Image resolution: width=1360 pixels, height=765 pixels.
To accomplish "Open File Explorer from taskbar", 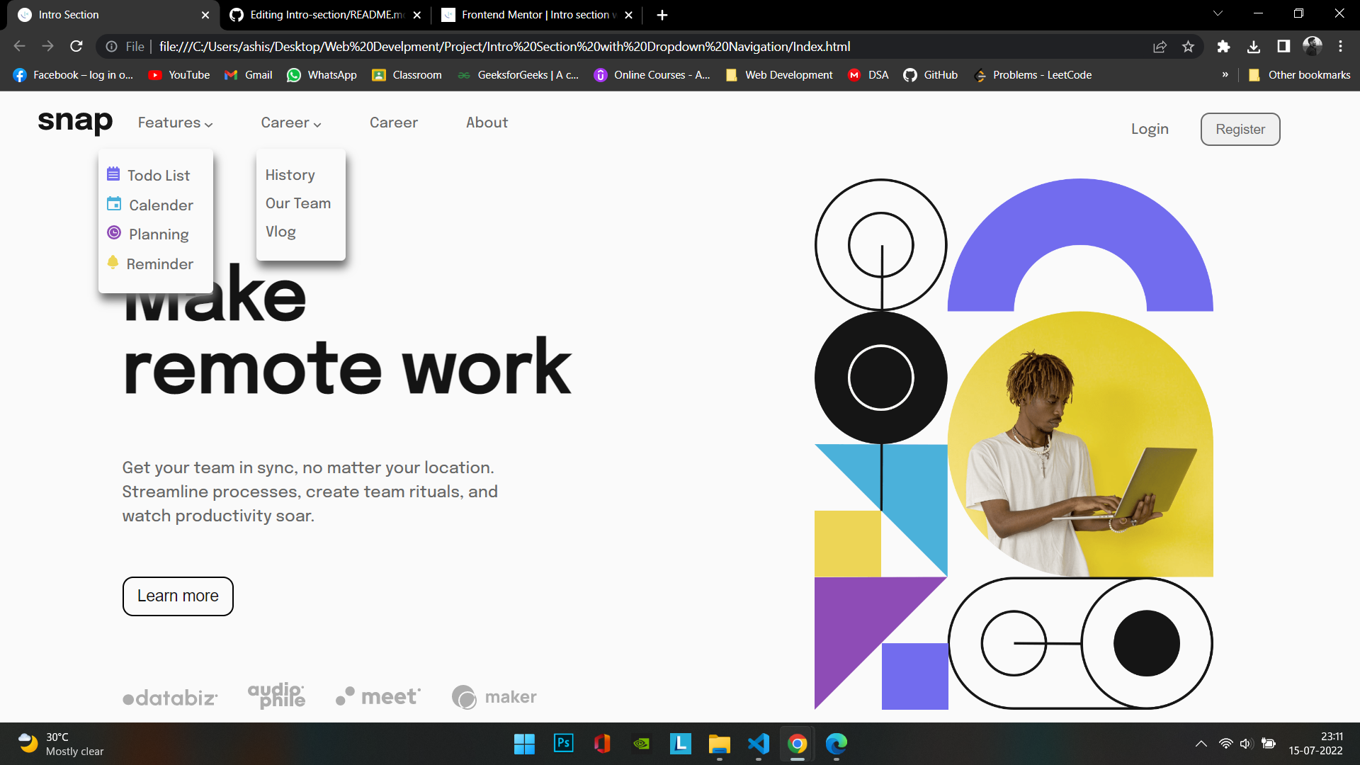I will point(719,743).
